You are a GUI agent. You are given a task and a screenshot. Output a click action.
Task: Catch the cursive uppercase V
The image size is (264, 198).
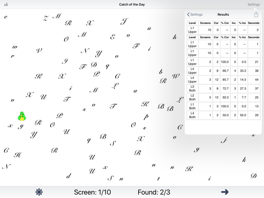coord(39,50)
